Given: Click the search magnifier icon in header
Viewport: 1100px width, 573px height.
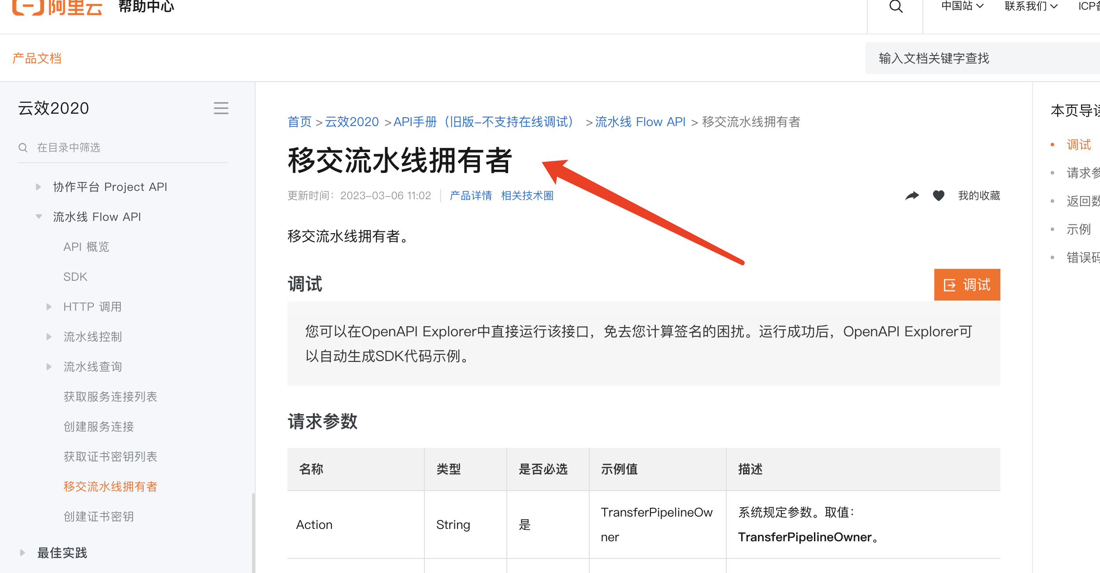Looking at the screenshot, I should coord(896,7).
